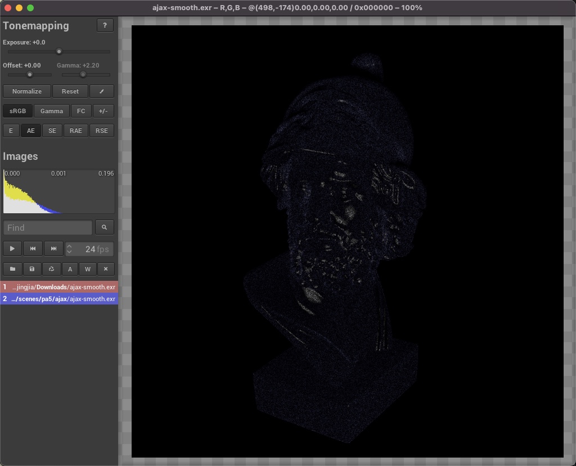Select the sRGB tonemapping mode
This screenshot has width=576, height=466.
click(18, 111)
